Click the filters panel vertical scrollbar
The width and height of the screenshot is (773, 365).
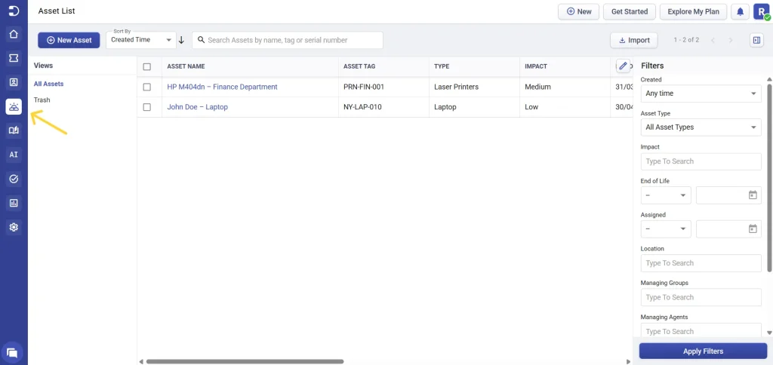pyautogui.click(x=769, y=177)
